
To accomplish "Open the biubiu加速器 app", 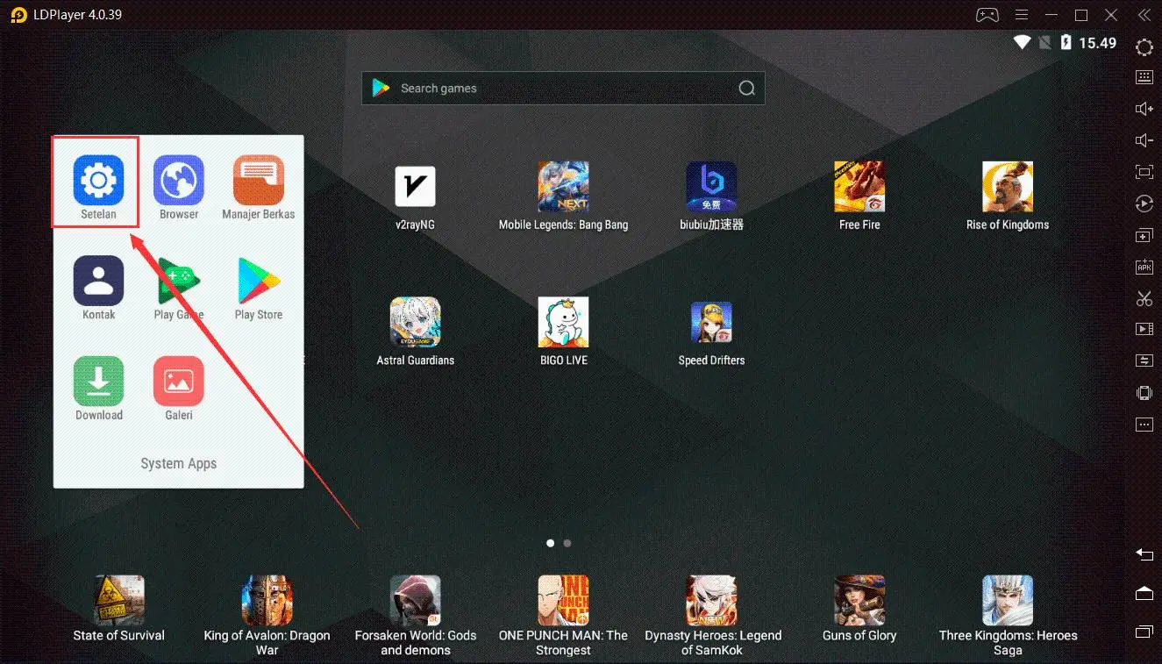I will 711,187.
